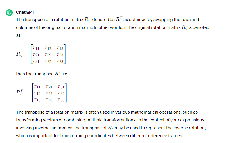
Task: Click the r31 entry in transpose matrix top row
Action: click(x=61, y=86)
